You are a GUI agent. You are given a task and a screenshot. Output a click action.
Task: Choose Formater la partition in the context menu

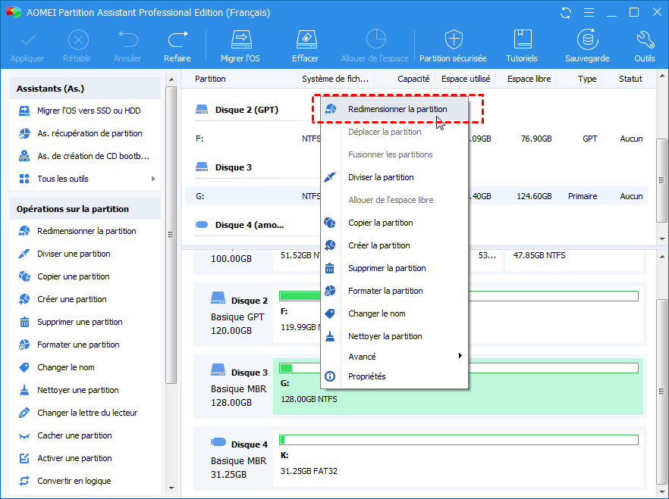pos(394,292)
